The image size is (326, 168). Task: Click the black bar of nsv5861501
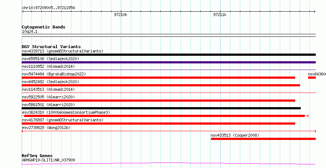click(161, 108)
